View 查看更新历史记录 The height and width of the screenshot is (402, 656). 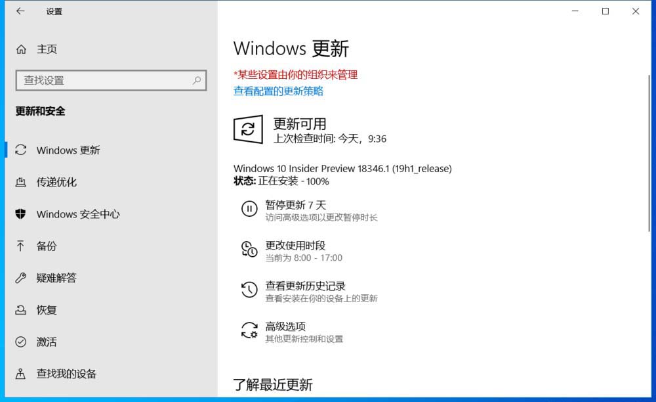coord(306,286)
